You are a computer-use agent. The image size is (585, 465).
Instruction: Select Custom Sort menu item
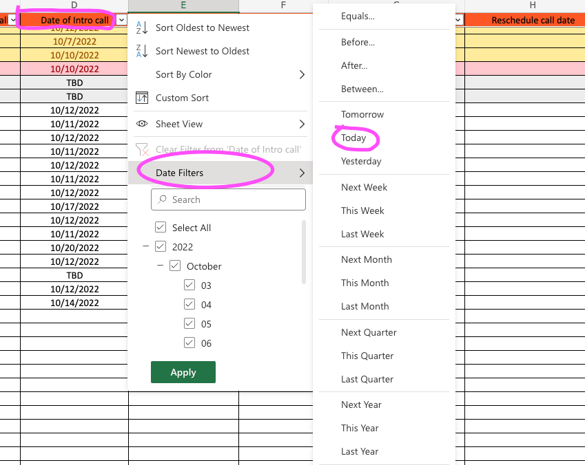coord(220,98)
